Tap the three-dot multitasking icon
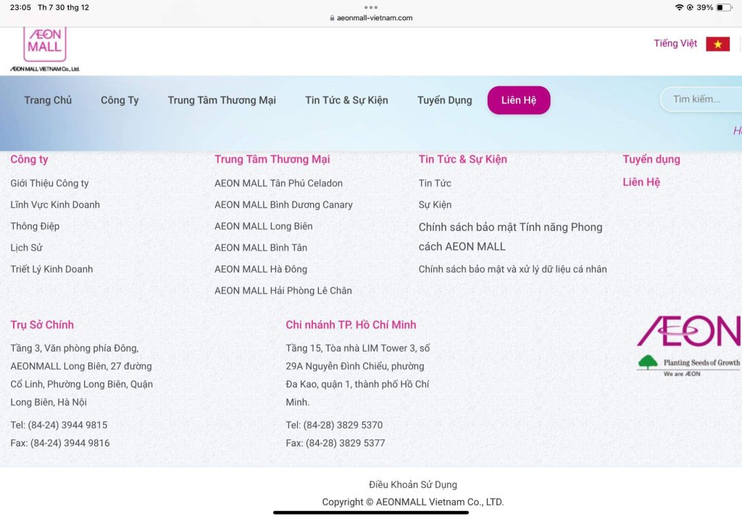Image resolution: width=742 pixels, height=519 pixels. [x=371, y=7]
